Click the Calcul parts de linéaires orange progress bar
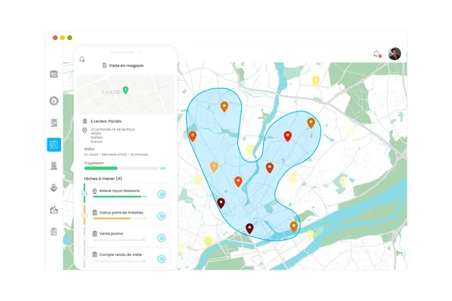Viewport: 452px width, 301px height. pos(118,219)
